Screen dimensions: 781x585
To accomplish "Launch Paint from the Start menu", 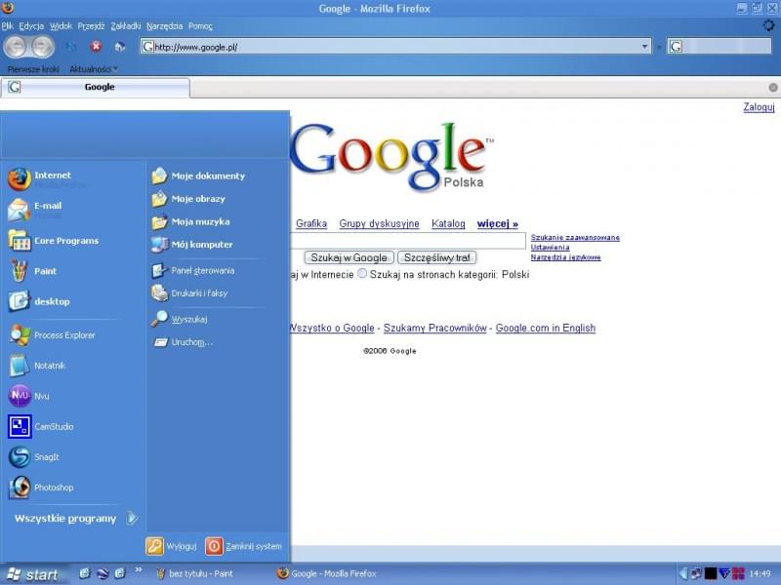I will tap(33, 271).
